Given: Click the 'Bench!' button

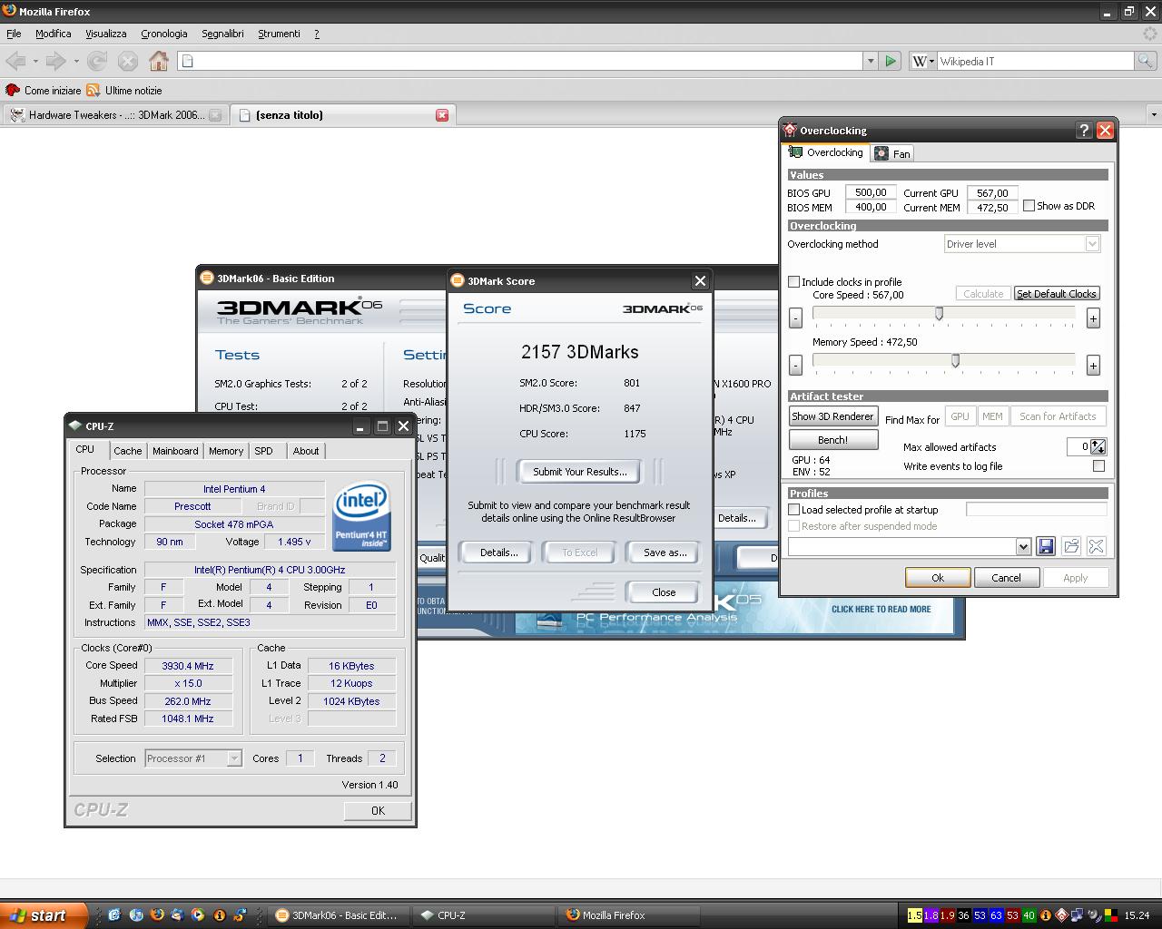Looking at the screenshot, I should pyautogui.click(x=832, y=440).
